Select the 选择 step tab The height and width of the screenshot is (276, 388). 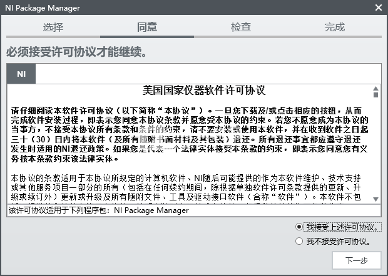tap(53, 27)
